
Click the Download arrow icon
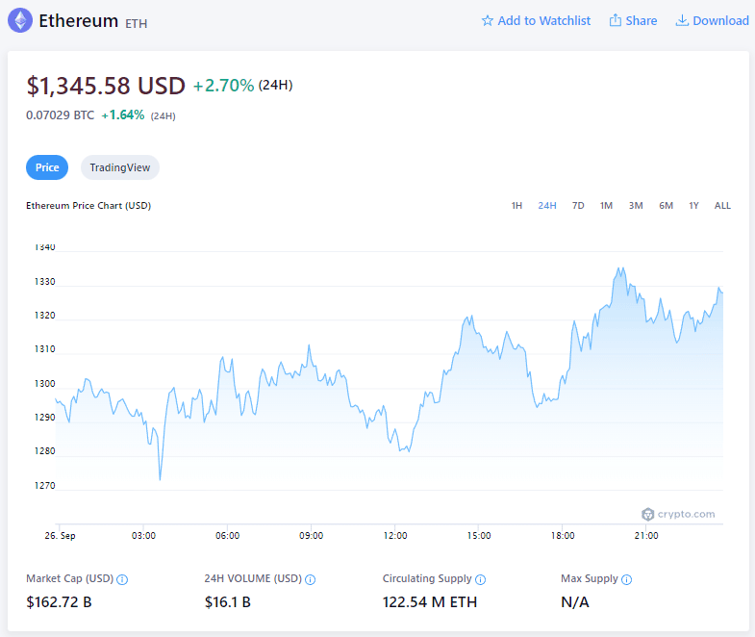682,20
